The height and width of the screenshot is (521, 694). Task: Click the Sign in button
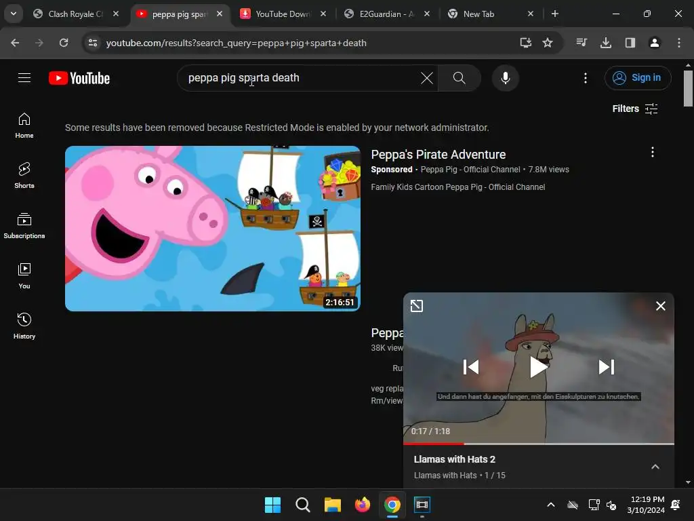tap(637, 78)
